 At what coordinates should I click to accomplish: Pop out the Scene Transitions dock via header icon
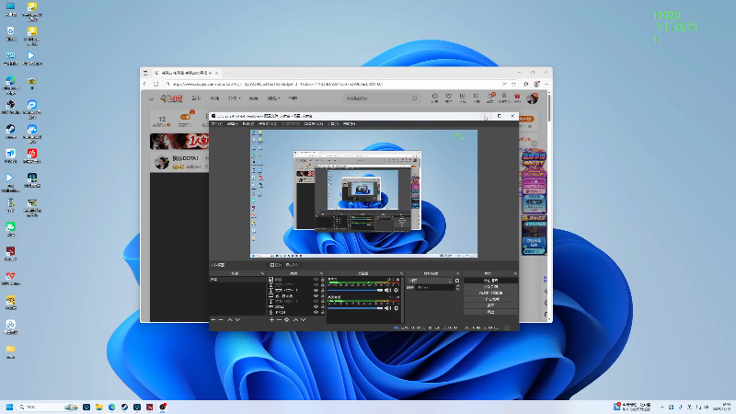point(457,273)
